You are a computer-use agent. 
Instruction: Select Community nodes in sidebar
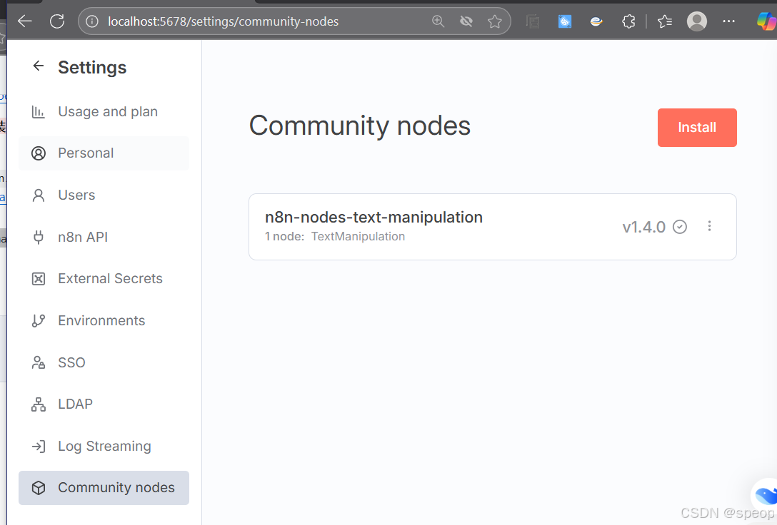point(104,488)
